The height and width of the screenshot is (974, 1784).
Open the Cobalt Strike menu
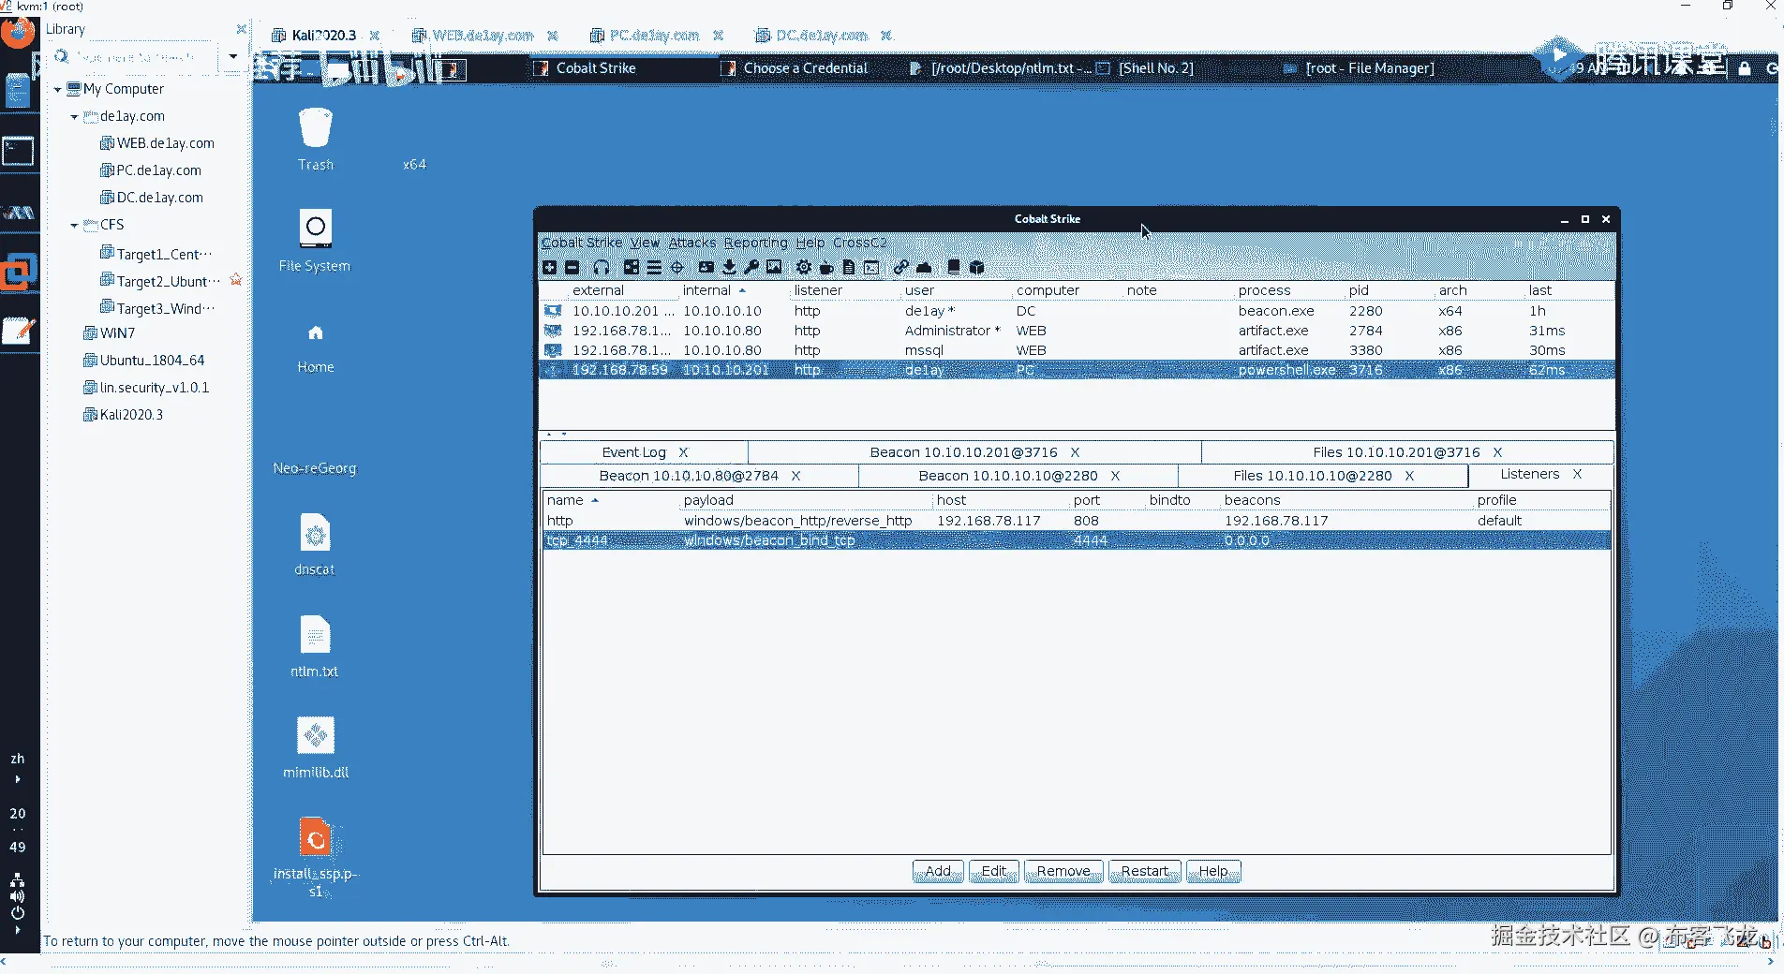(582, 243)
